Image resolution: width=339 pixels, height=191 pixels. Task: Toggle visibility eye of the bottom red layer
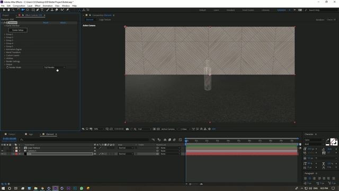pos(2,154)
